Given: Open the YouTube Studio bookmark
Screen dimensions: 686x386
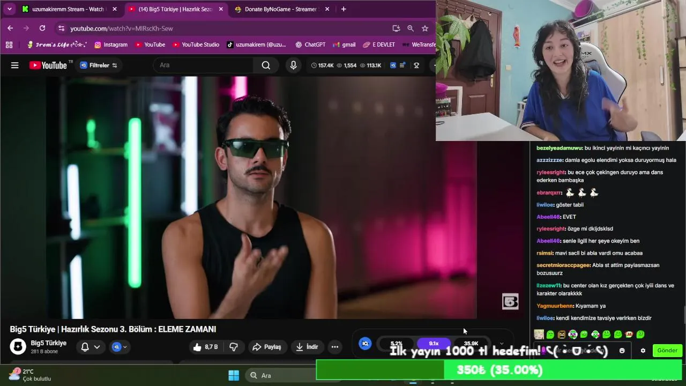Looking at the screenshot, I should click(x=195, y=44).
